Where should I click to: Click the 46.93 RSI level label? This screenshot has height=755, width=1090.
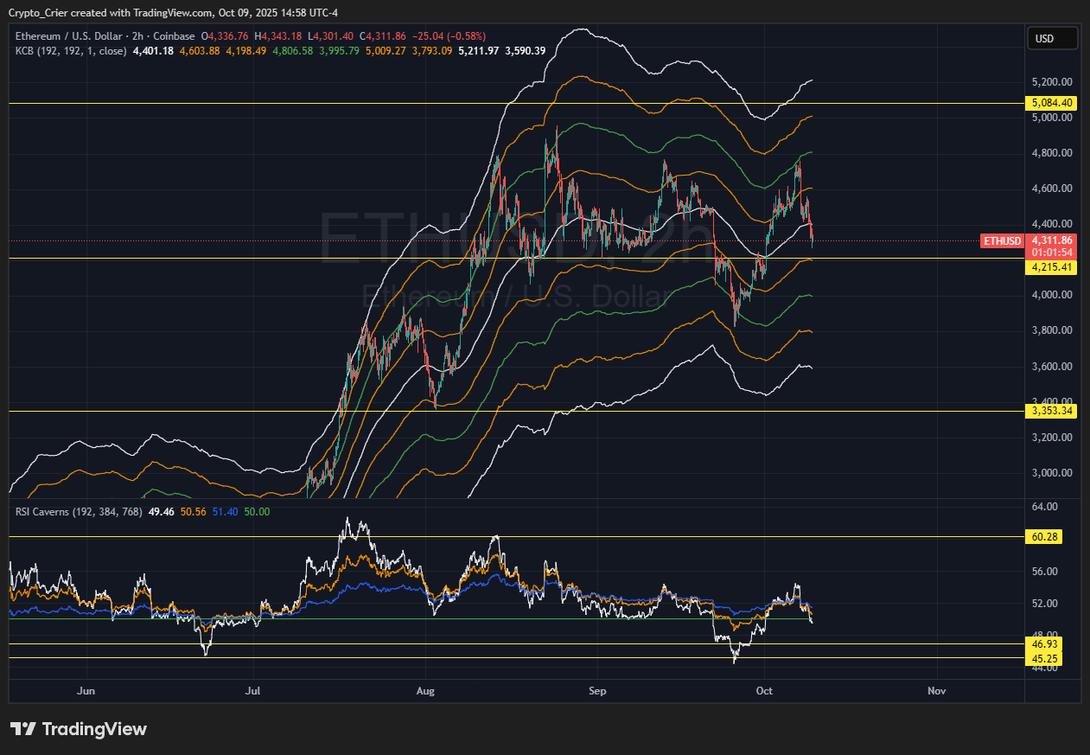1043,644
